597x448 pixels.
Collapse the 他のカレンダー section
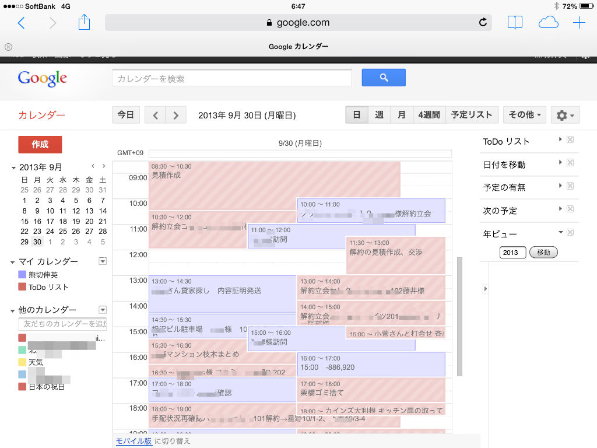[x=13, y=311]
